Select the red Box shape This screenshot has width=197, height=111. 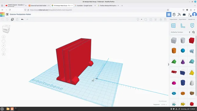[191, 40]
